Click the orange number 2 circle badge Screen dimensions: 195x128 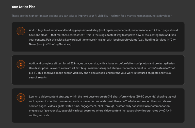[21, 64]
